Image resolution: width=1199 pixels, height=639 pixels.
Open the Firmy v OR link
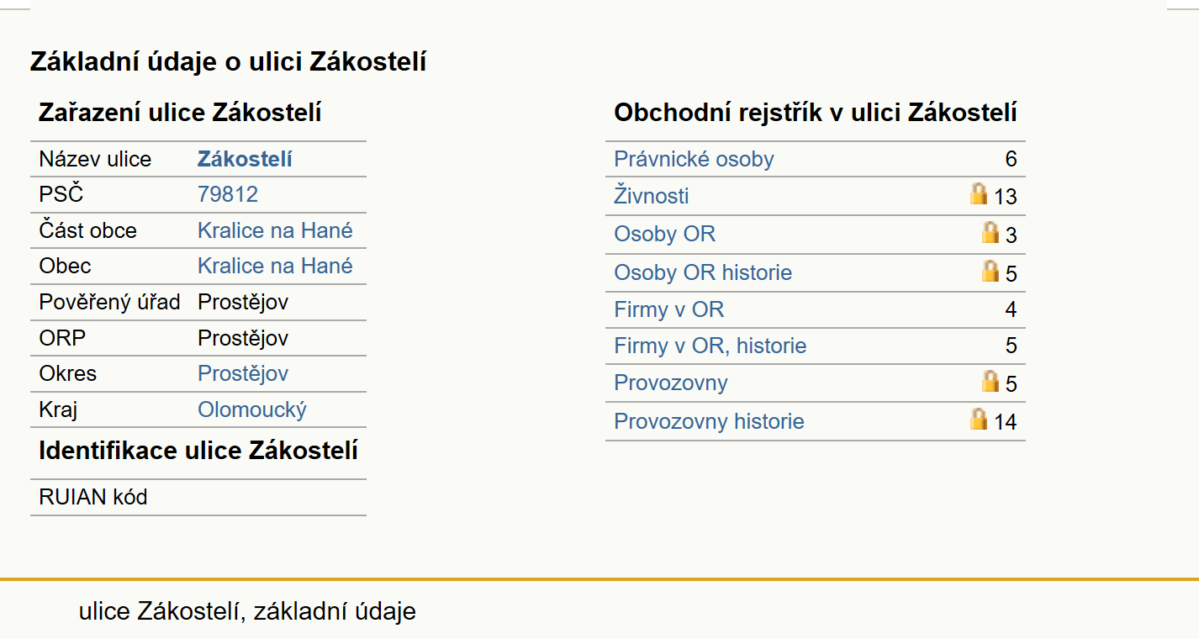pos(668,309)
